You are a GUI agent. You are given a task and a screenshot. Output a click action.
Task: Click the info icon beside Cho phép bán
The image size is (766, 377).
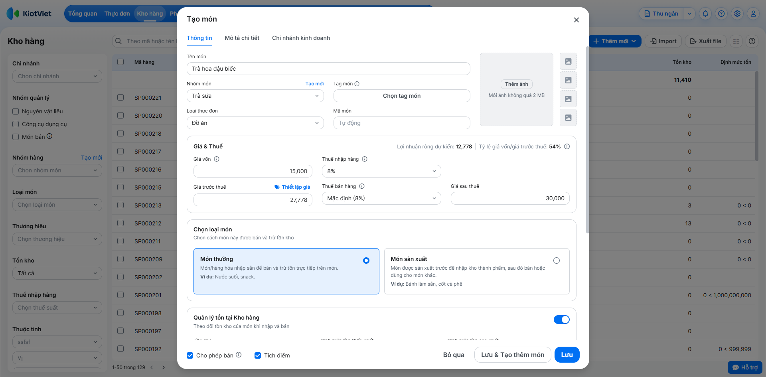point(239,355)
